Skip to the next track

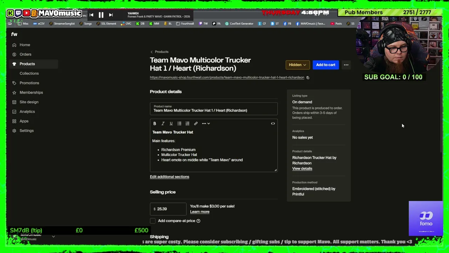point(111,15)
